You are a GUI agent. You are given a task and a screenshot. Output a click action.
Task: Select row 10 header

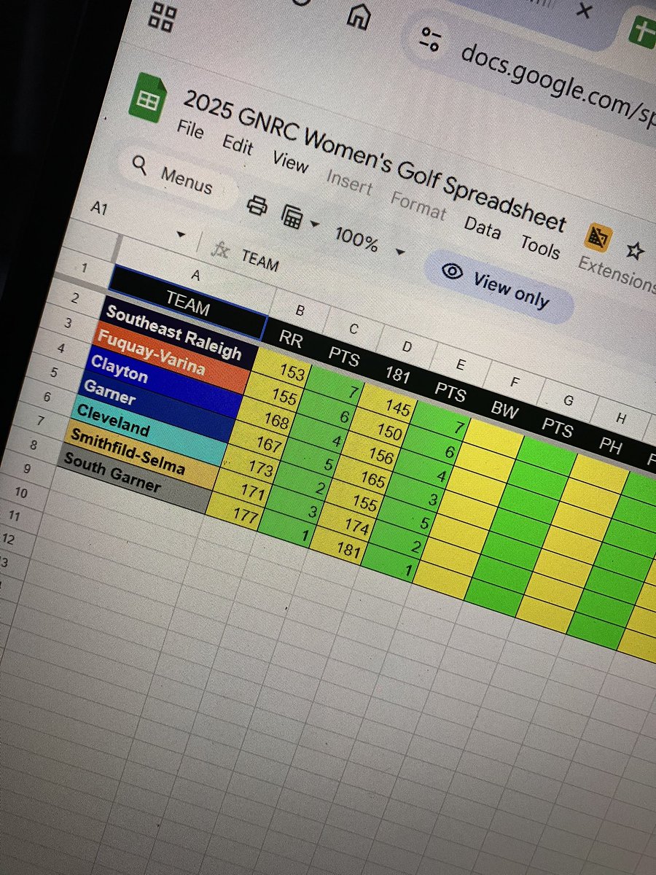[x=21, y=494]
